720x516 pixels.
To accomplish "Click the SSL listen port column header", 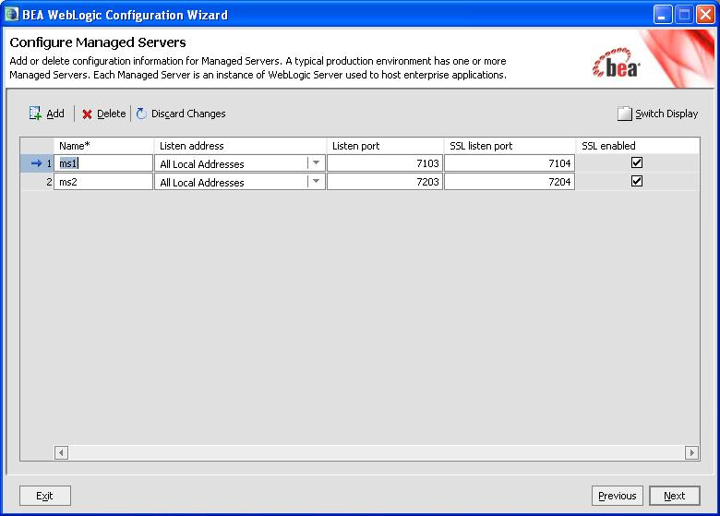I will (510, 146).
